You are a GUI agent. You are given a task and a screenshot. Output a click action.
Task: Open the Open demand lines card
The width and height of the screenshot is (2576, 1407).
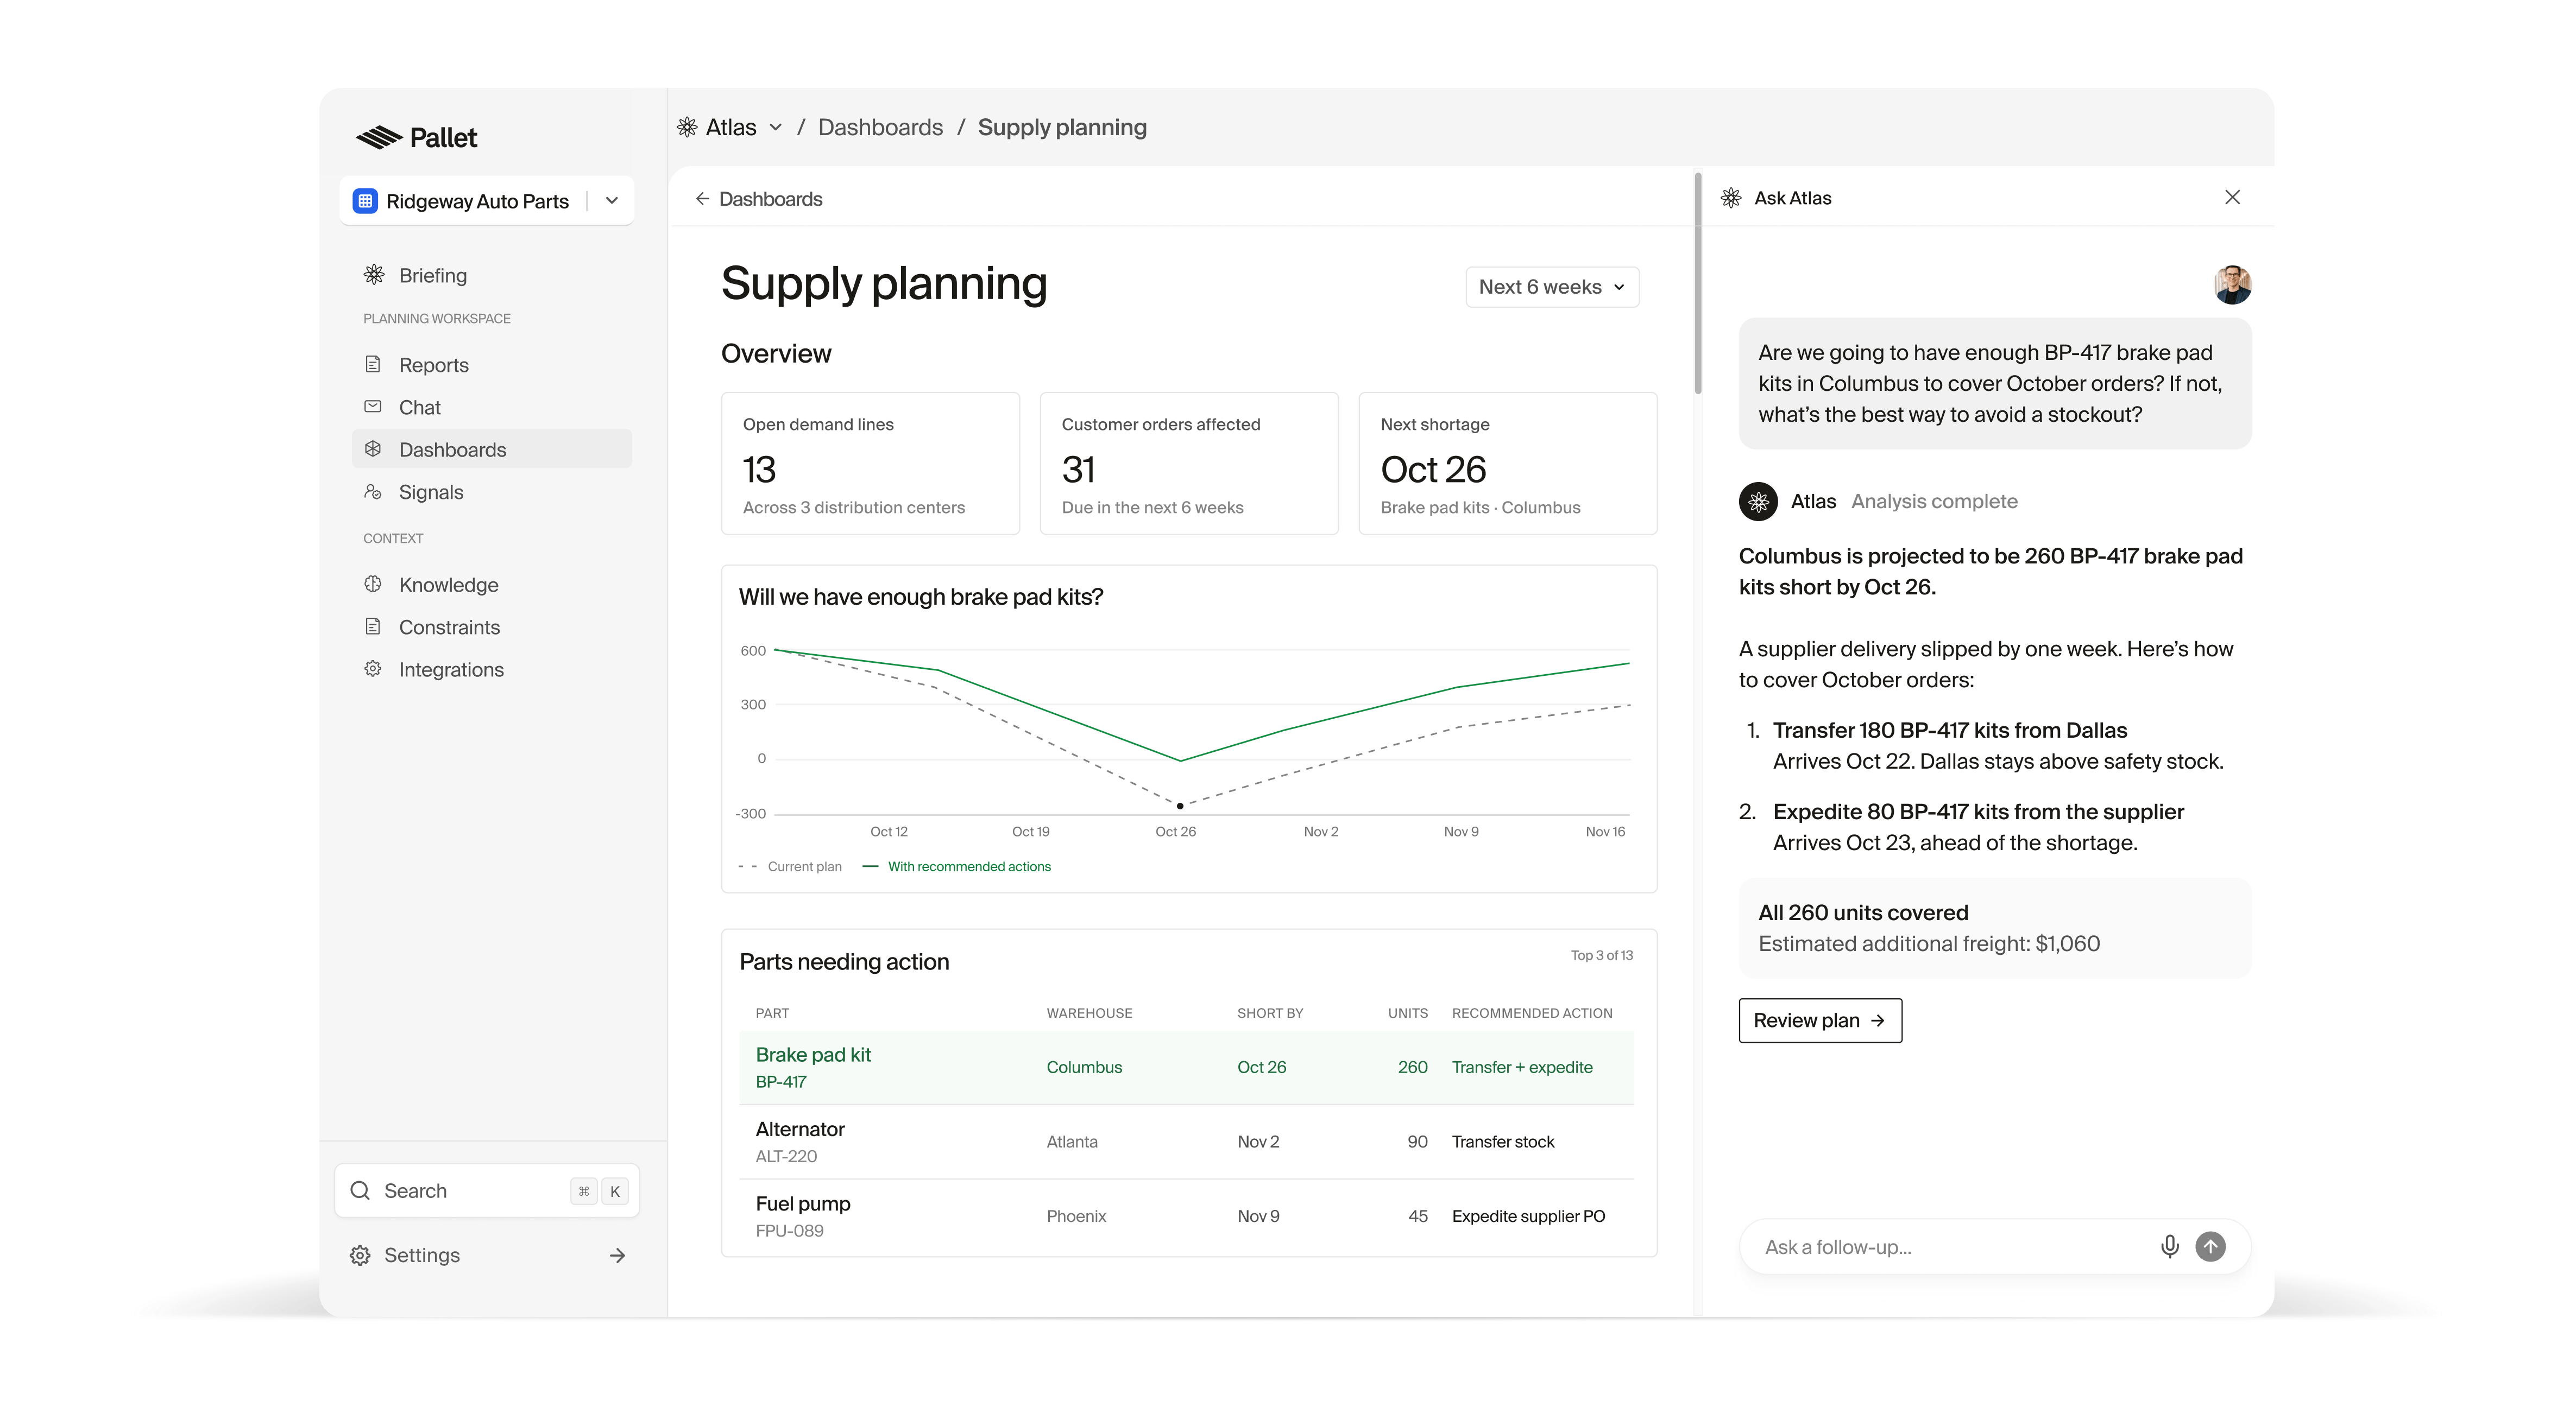[x=870, y=464]
